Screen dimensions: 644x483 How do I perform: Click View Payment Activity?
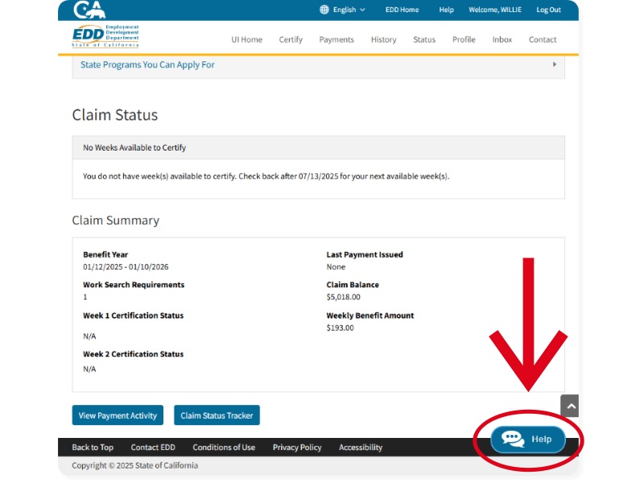[x=118, y=415]
